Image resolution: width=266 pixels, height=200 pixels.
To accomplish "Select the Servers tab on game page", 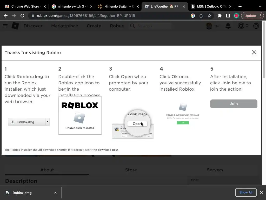I will 215,170.
